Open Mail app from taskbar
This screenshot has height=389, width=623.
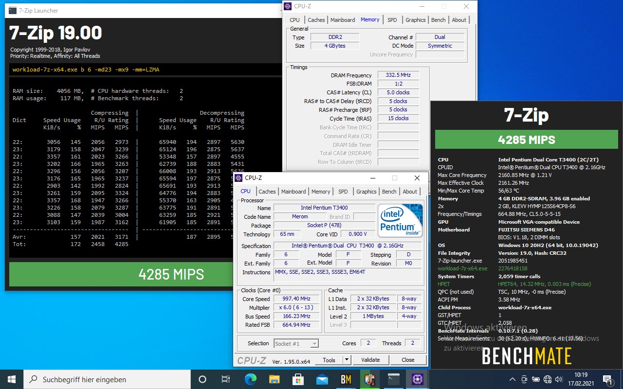point(322,379)
